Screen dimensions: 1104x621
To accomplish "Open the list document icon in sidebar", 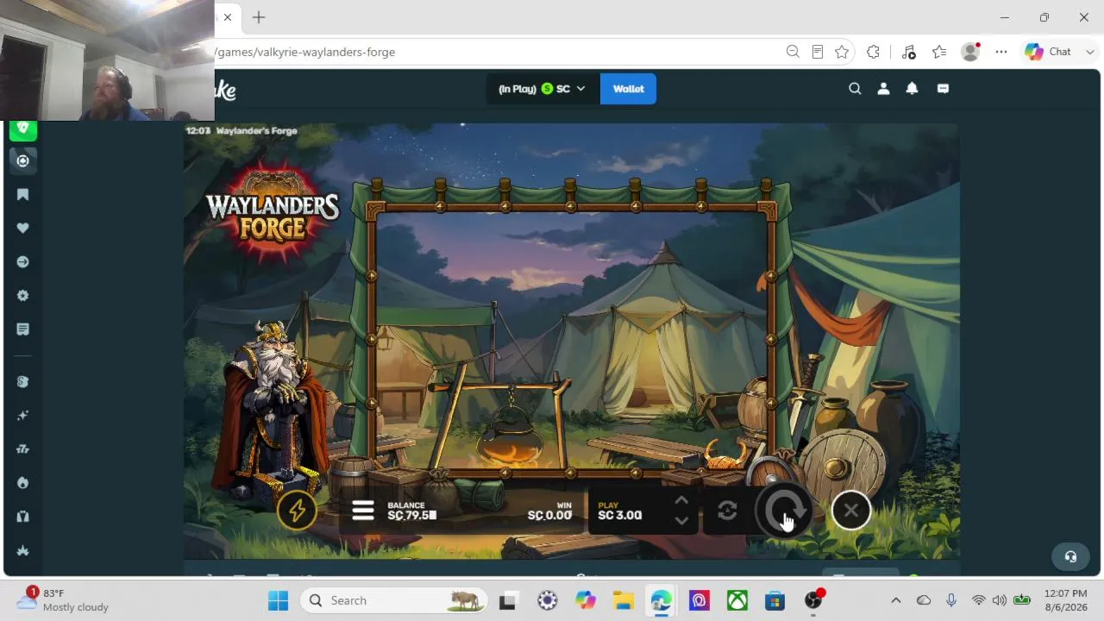I will (23, 329).
